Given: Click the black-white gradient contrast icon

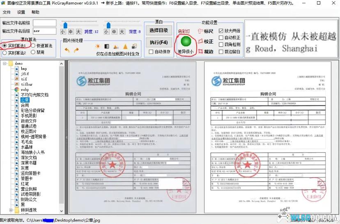Looking at the screenshot, I should (x=107, y=46).
